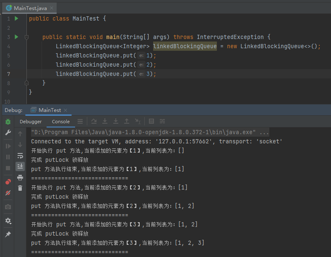Click the Rerun debug bug icon
Image resolution: width=331 pixels, height=257 pixels.
coord(8,122)
